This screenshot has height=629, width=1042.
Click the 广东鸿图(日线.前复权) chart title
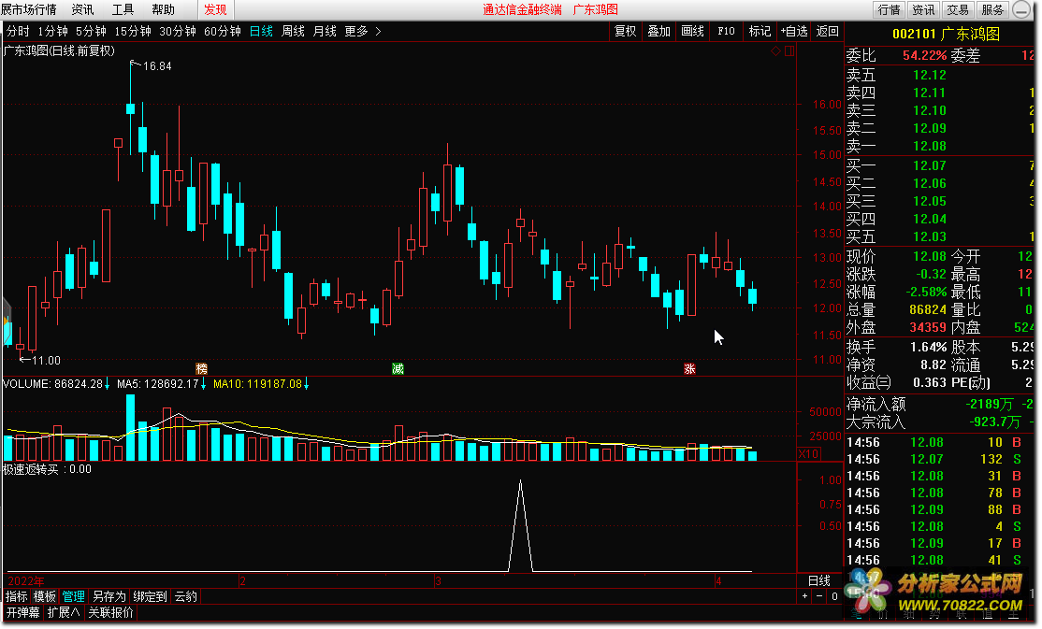pos(59,50)
